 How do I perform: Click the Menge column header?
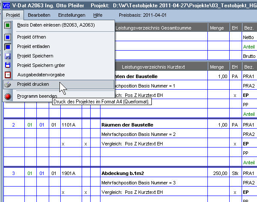coord(217,67)
